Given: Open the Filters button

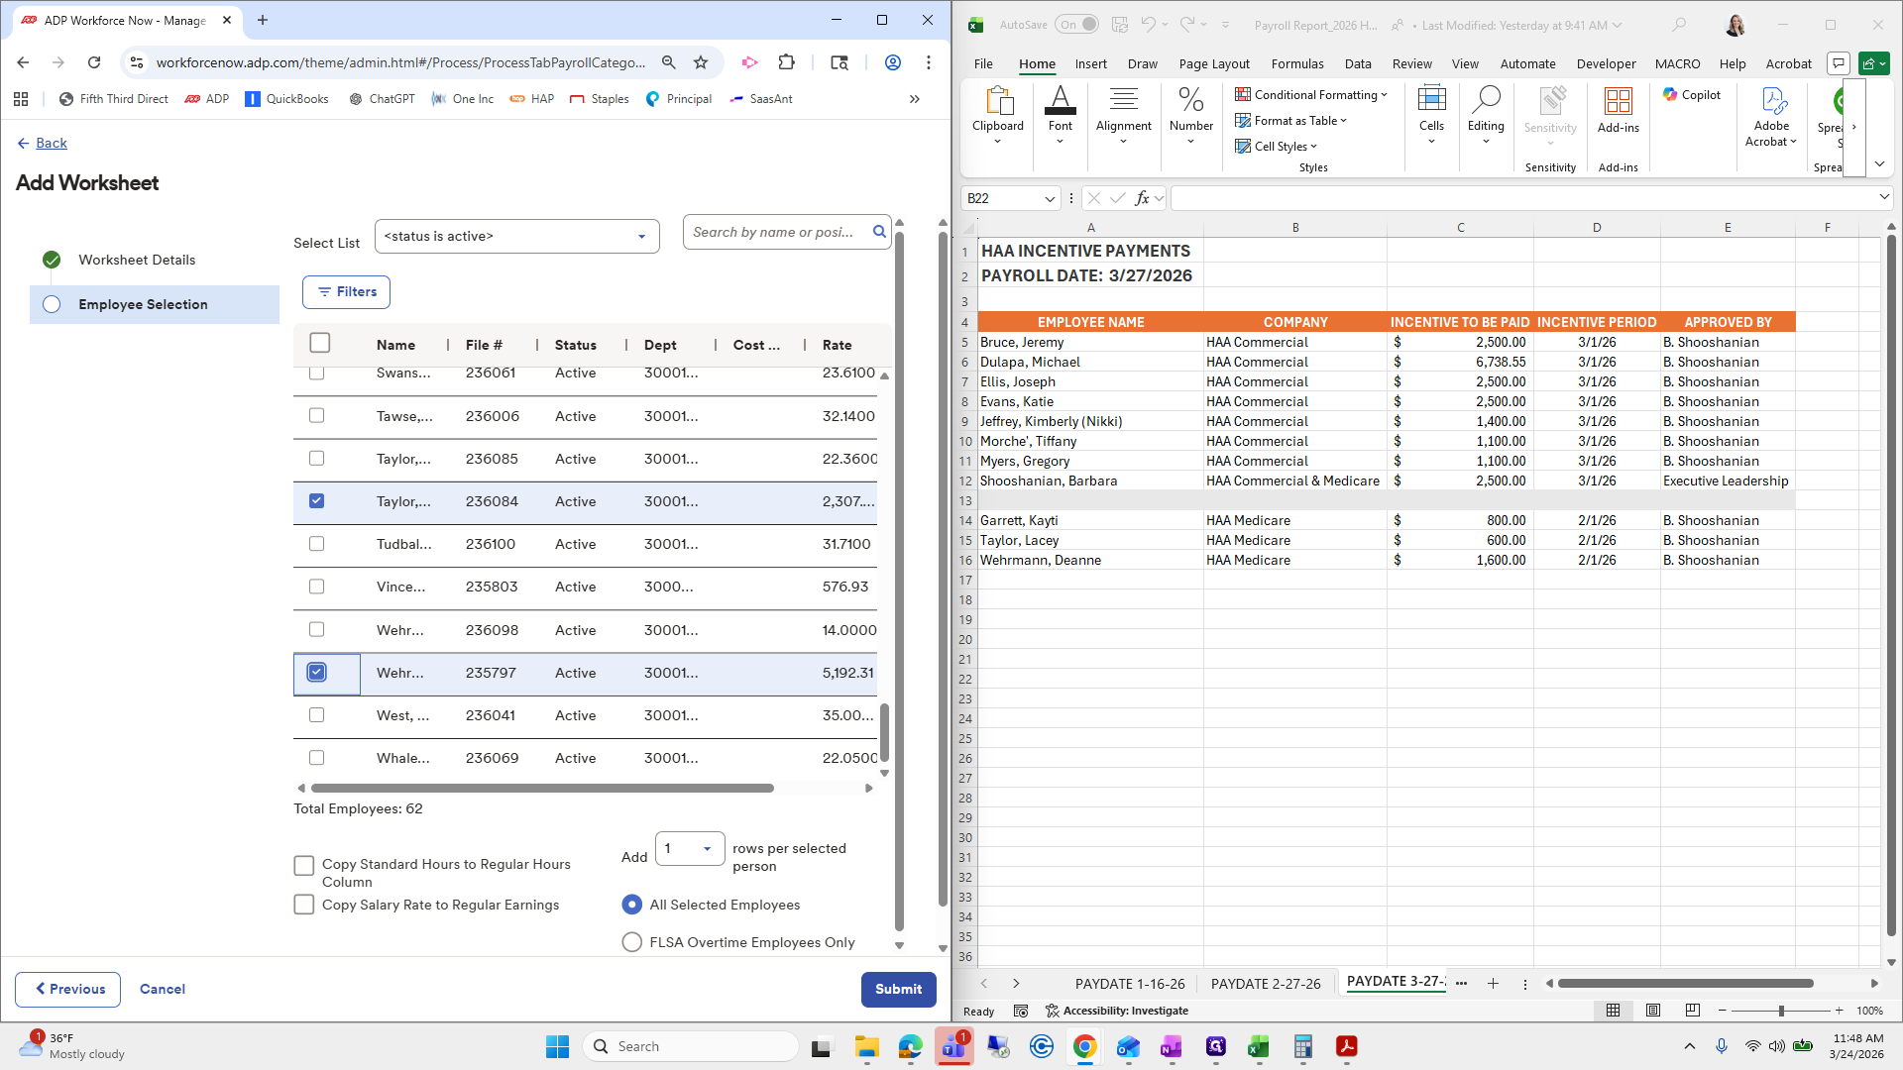Looking at the screenshot, I should (x=346, y=292).
